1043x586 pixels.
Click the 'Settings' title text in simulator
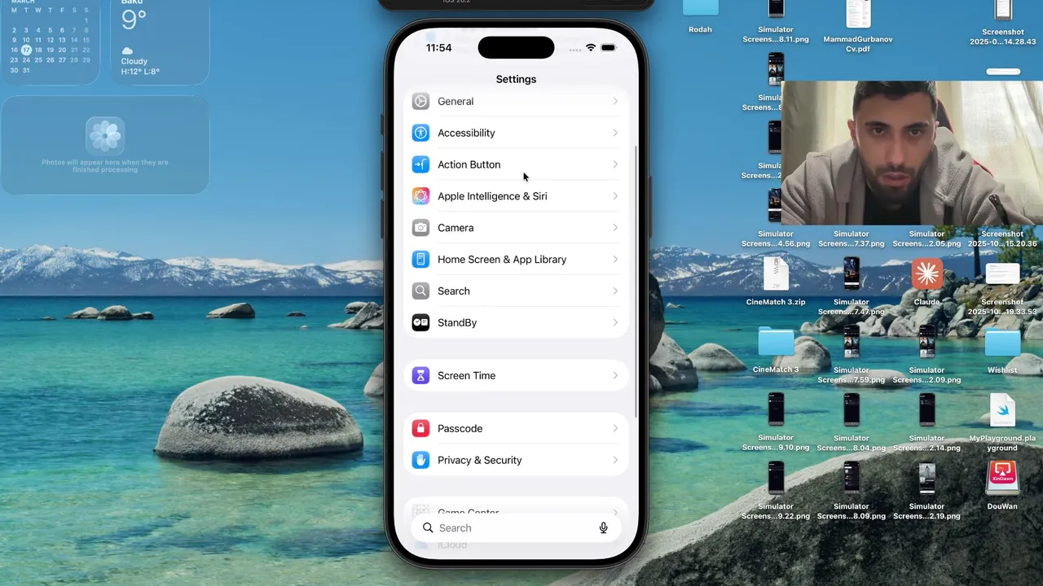[x=516, y=79]
